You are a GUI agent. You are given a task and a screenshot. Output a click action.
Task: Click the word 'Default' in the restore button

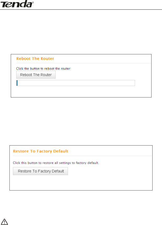(x=58, y=171)
